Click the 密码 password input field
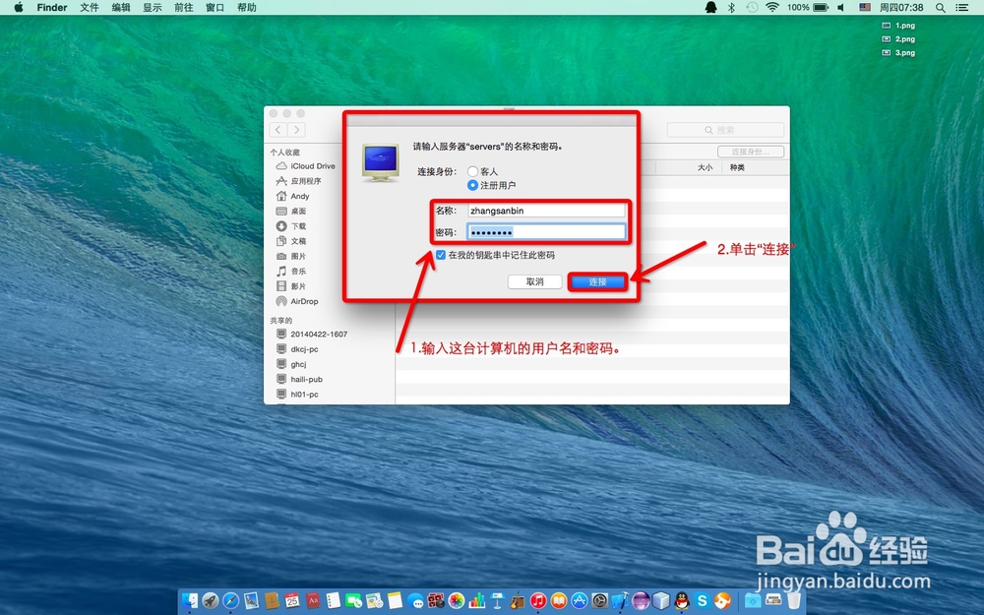The width and height of the screenshot is (984, 615). click(x=546, y=232)
